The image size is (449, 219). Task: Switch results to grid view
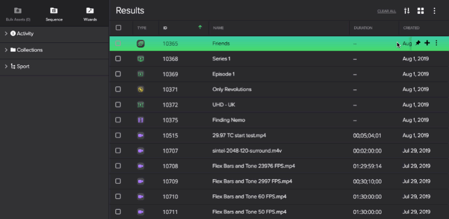(x=421, y=11)
